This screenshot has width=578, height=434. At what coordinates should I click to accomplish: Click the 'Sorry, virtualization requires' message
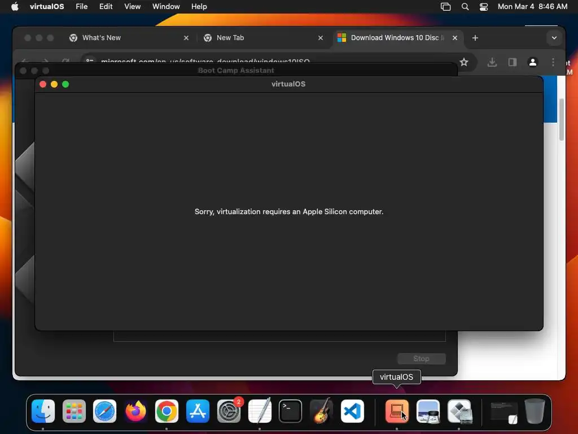[288, 211]
